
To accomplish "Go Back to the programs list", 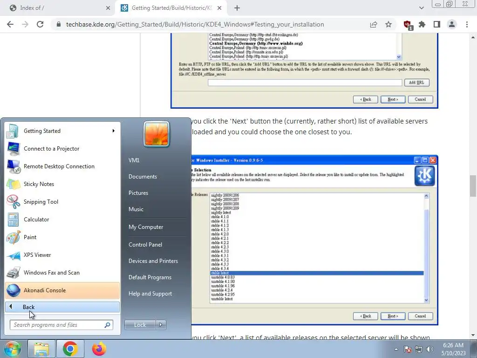I will coord(62,307).
